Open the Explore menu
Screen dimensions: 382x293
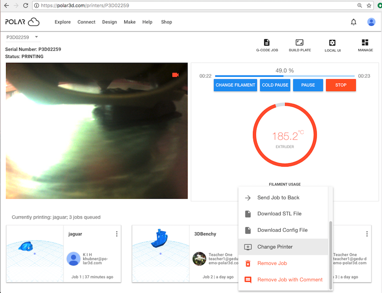click(63, 22)
